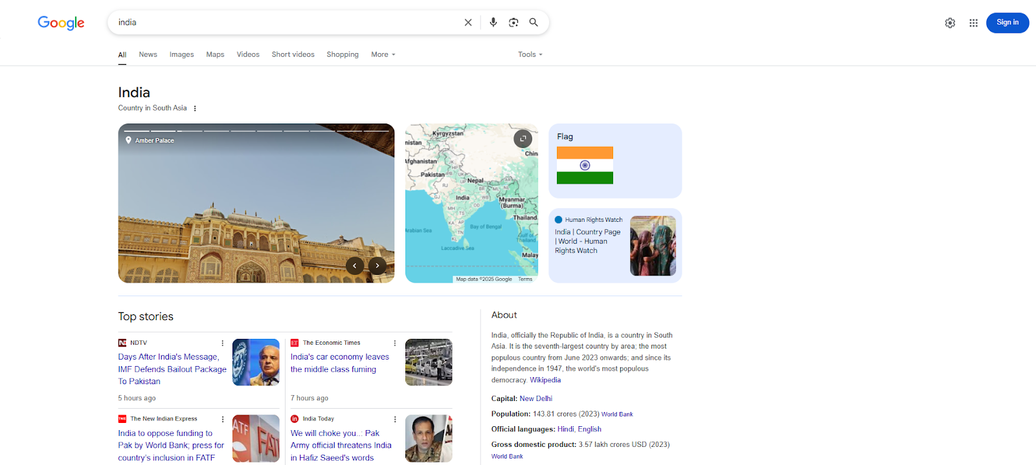Image resolution: width=1036 pixels, height=465 pixels.
Task: Open IMF Defends Bailout Package headline
Action: pos(172,369)
